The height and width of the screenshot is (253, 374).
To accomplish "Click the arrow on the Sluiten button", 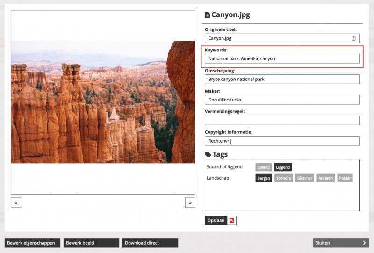I will pos(364,243).
